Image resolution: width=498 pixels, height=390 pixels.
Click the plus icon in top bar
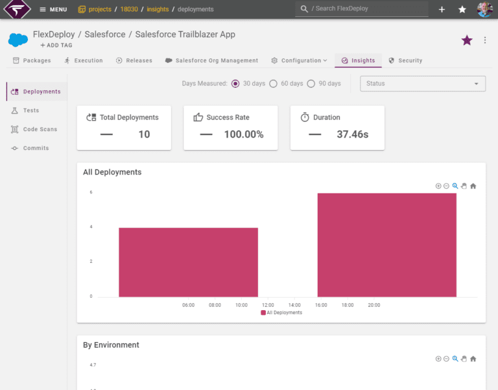point(442,10)
